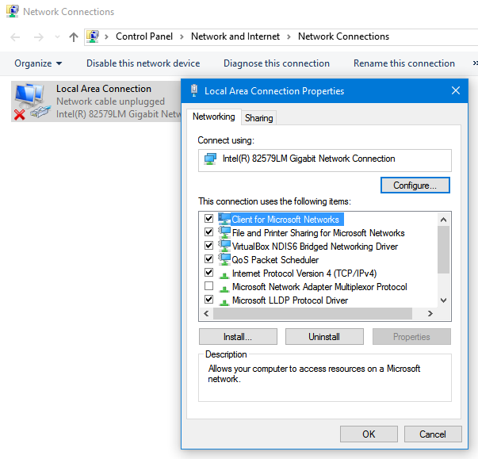Click the Configure... button
This screenshot has height=459, width=478.
415,186
